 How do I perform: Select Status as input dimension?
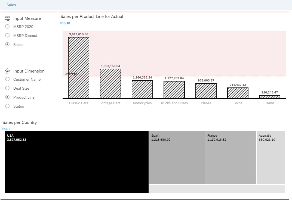tap(7, 106)
